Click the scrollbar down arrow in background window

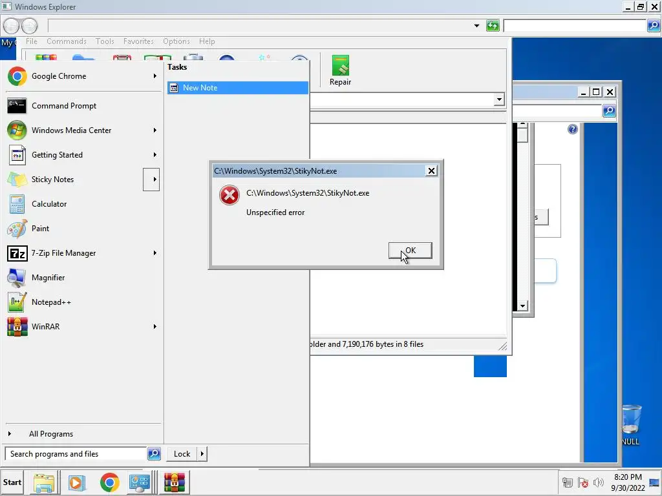click(522, 306)
